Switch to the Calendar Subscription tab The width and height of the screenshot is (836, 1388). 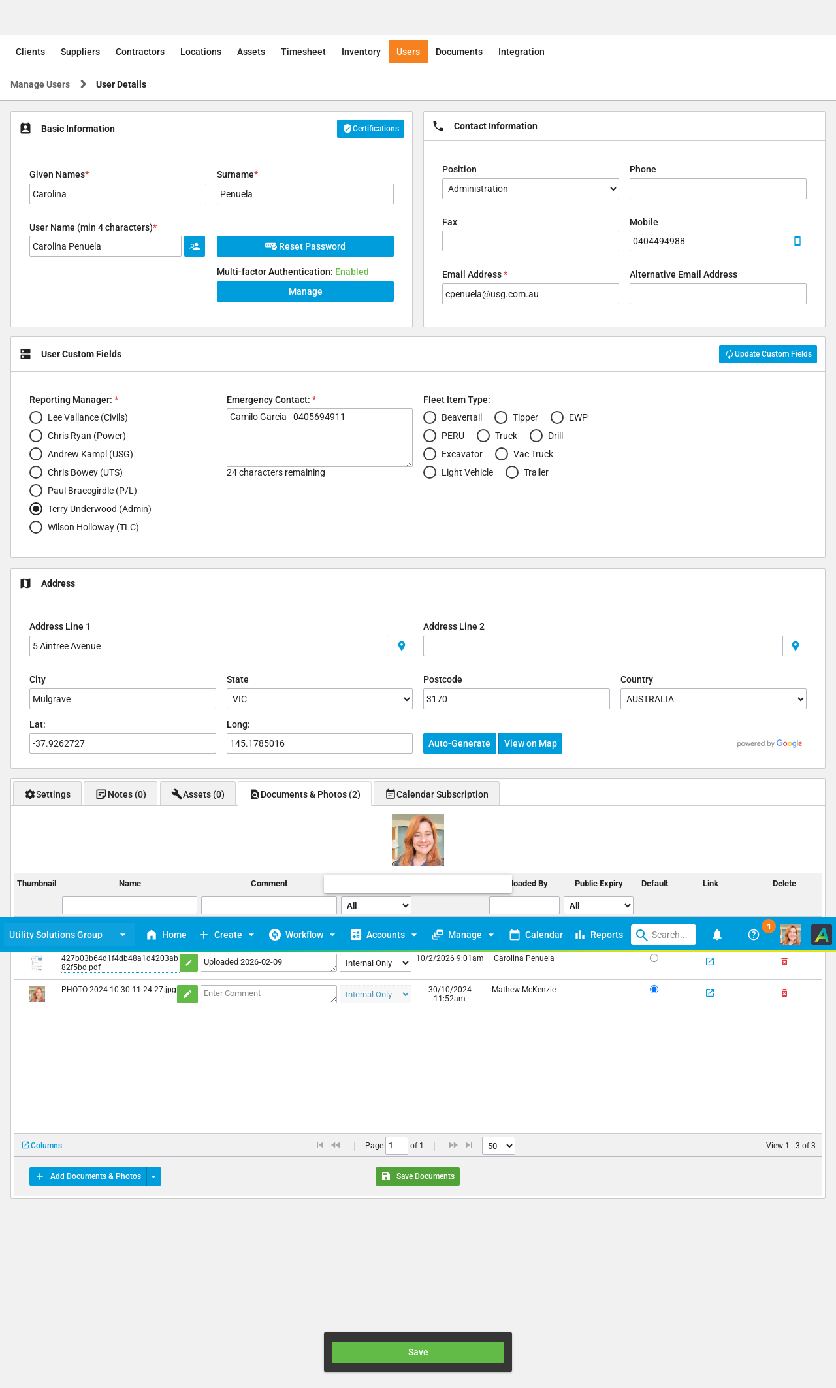click(x=436, y=794)
